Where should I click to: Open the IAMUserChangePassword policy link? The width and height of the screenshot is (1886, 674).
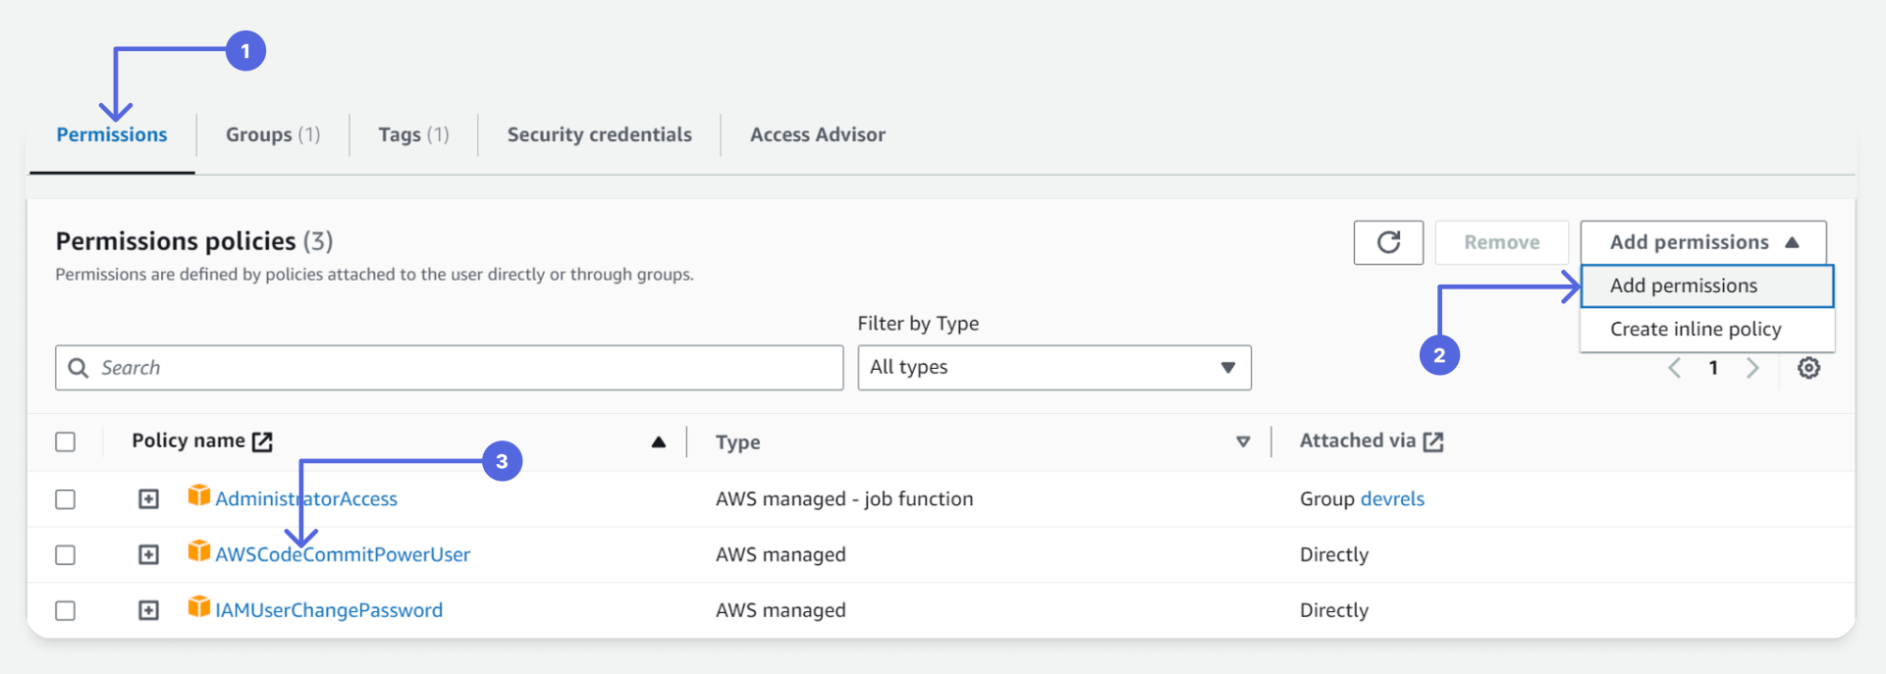coord(329,610)
